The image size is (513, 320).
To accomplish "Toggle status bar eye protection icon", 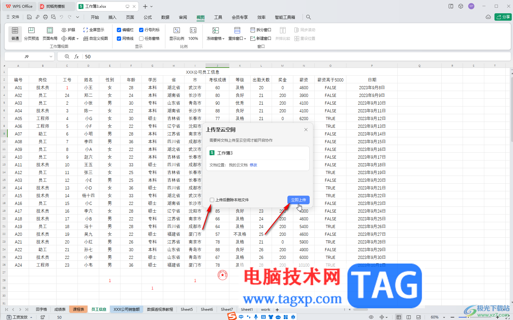I will (371, 317).
